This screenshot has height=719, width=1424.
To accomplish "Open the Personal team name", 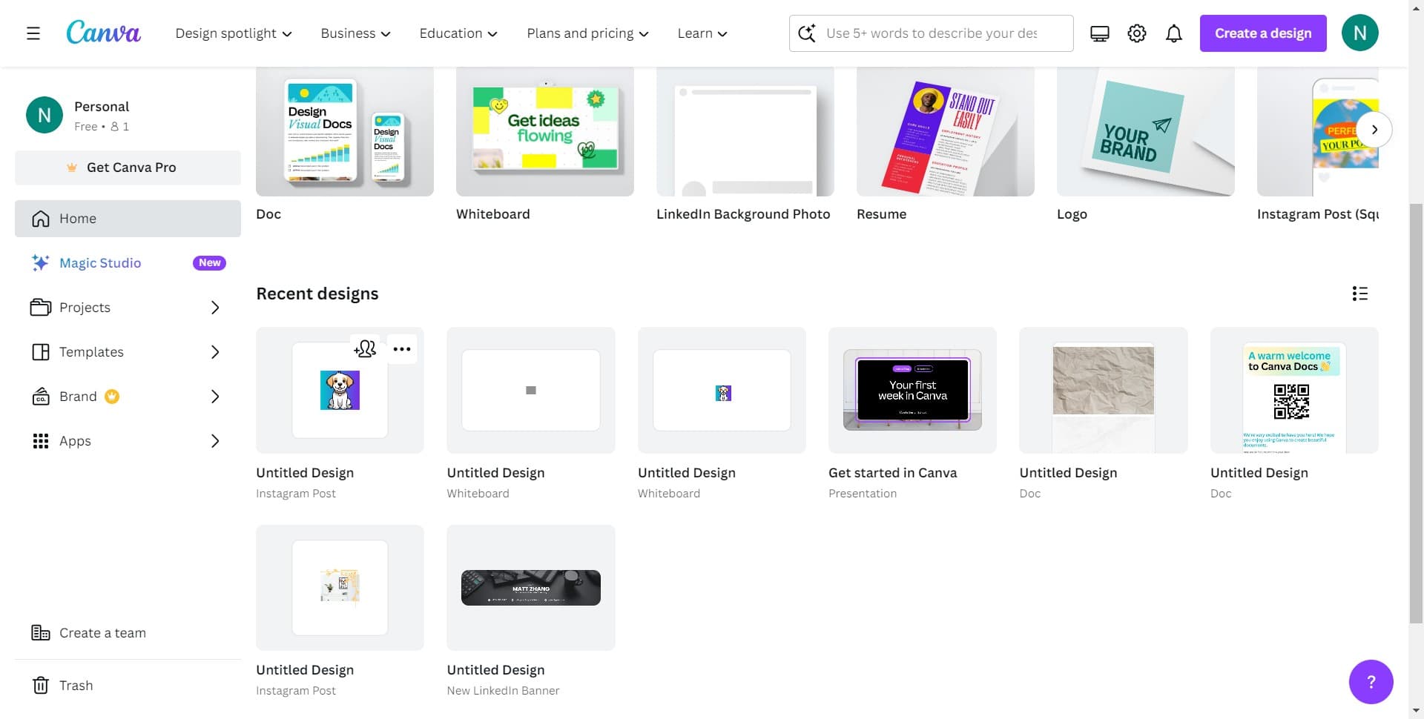I will click(x=102, y=107).
